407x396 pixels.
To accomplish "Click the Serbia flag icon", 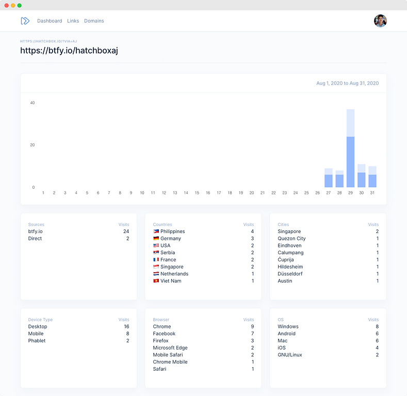I will click(156, 253).
